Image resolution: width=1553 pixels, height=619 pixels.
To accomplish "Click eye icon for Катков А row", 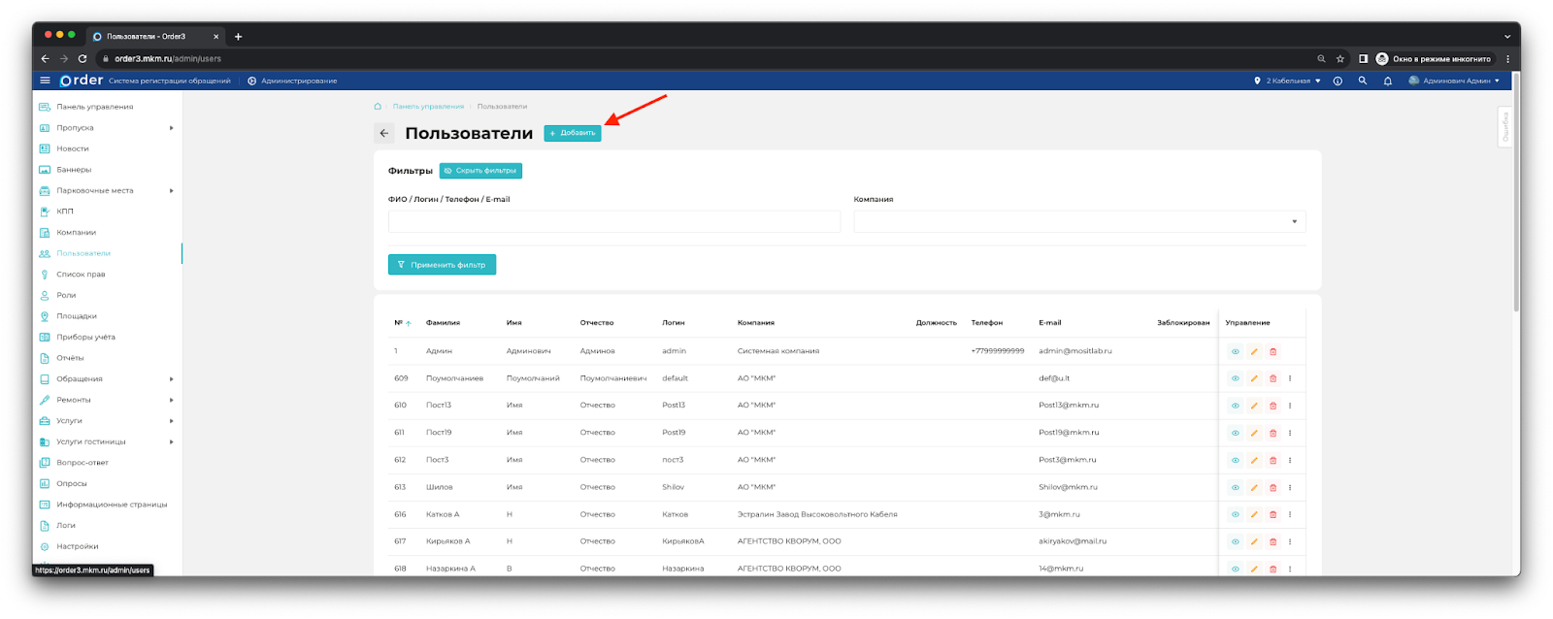I will click(x=1235, y=514).
